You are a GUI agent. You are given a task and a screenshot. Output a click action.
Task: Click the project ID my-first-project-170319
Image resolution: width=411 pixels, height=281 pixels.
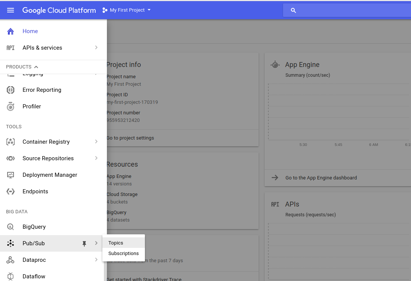coord(132,102)
